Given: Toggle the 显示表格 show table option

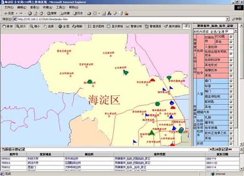Looking at the screenshot, I should (x=115, y=26).
